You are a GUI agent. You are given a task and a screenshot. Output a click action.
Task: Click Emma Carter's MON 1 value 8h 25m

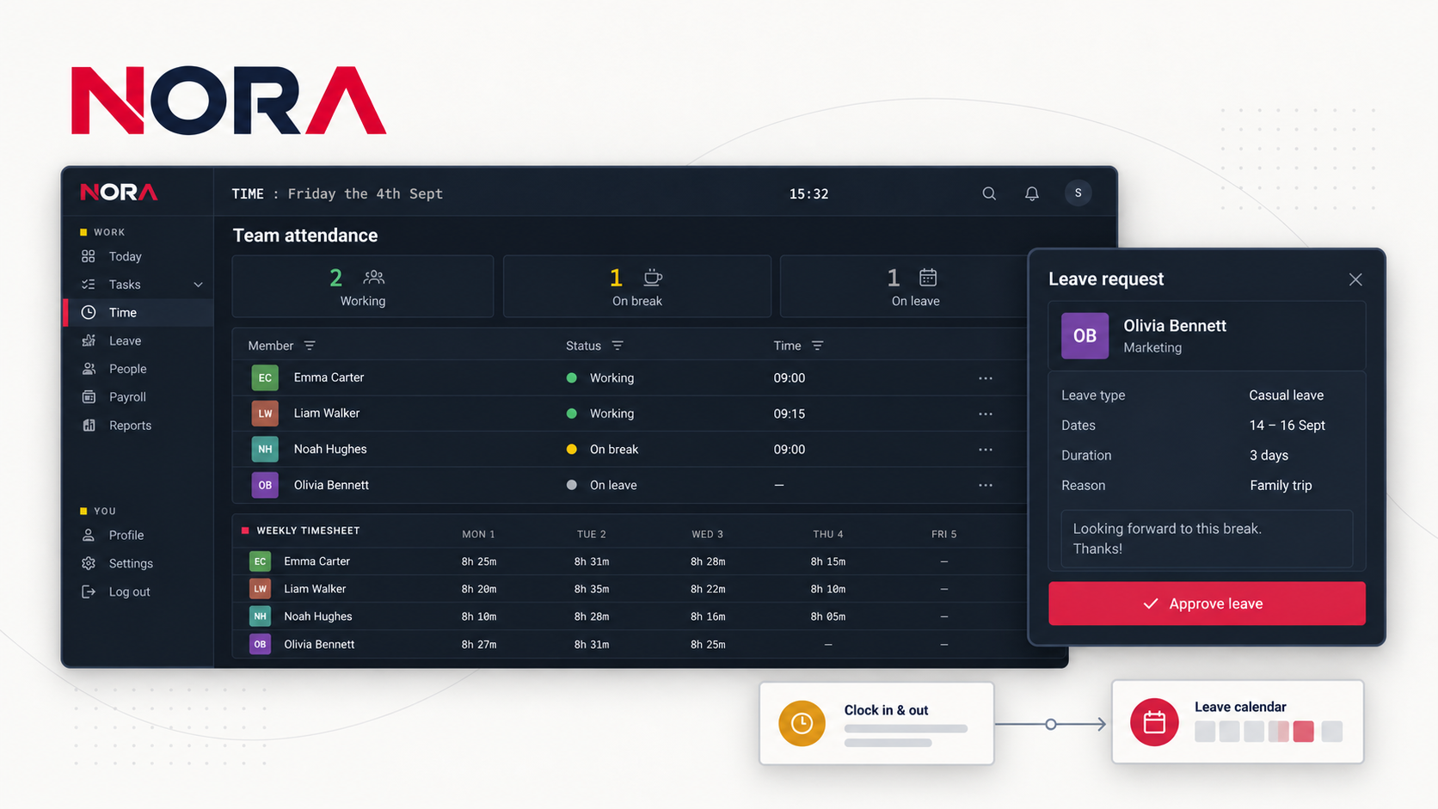[x=479, y=561]
